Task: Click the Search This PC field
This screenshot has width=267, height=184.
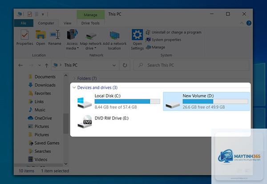Action: coord(191,65)
